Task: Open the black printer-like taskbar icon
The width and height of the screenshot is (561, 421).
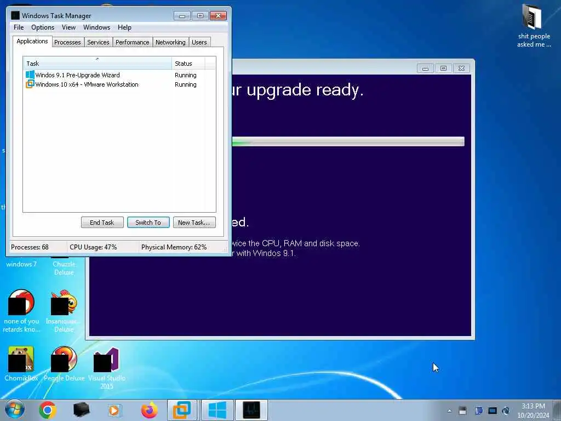Action: (81, 410)
